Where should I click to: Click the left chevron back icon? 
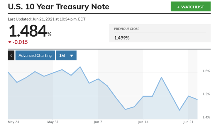pyautogui.click(x=11, y=55)
